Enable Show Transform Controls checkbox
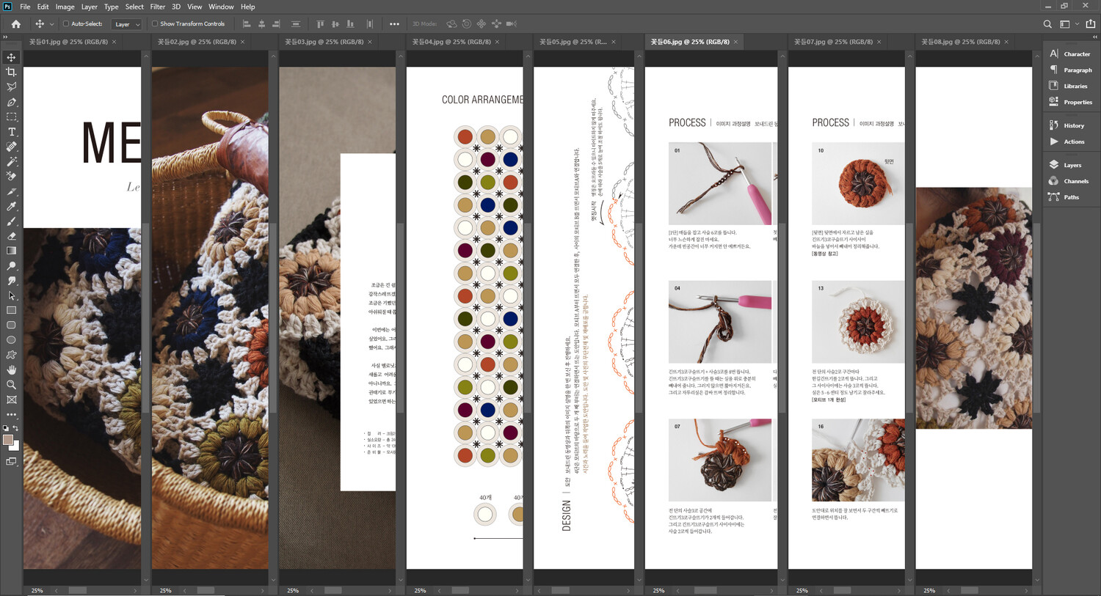 click(x=155, y=24)
